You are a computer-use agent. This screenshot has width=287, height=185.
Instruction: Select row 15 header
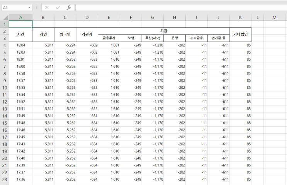pos(5,123)
